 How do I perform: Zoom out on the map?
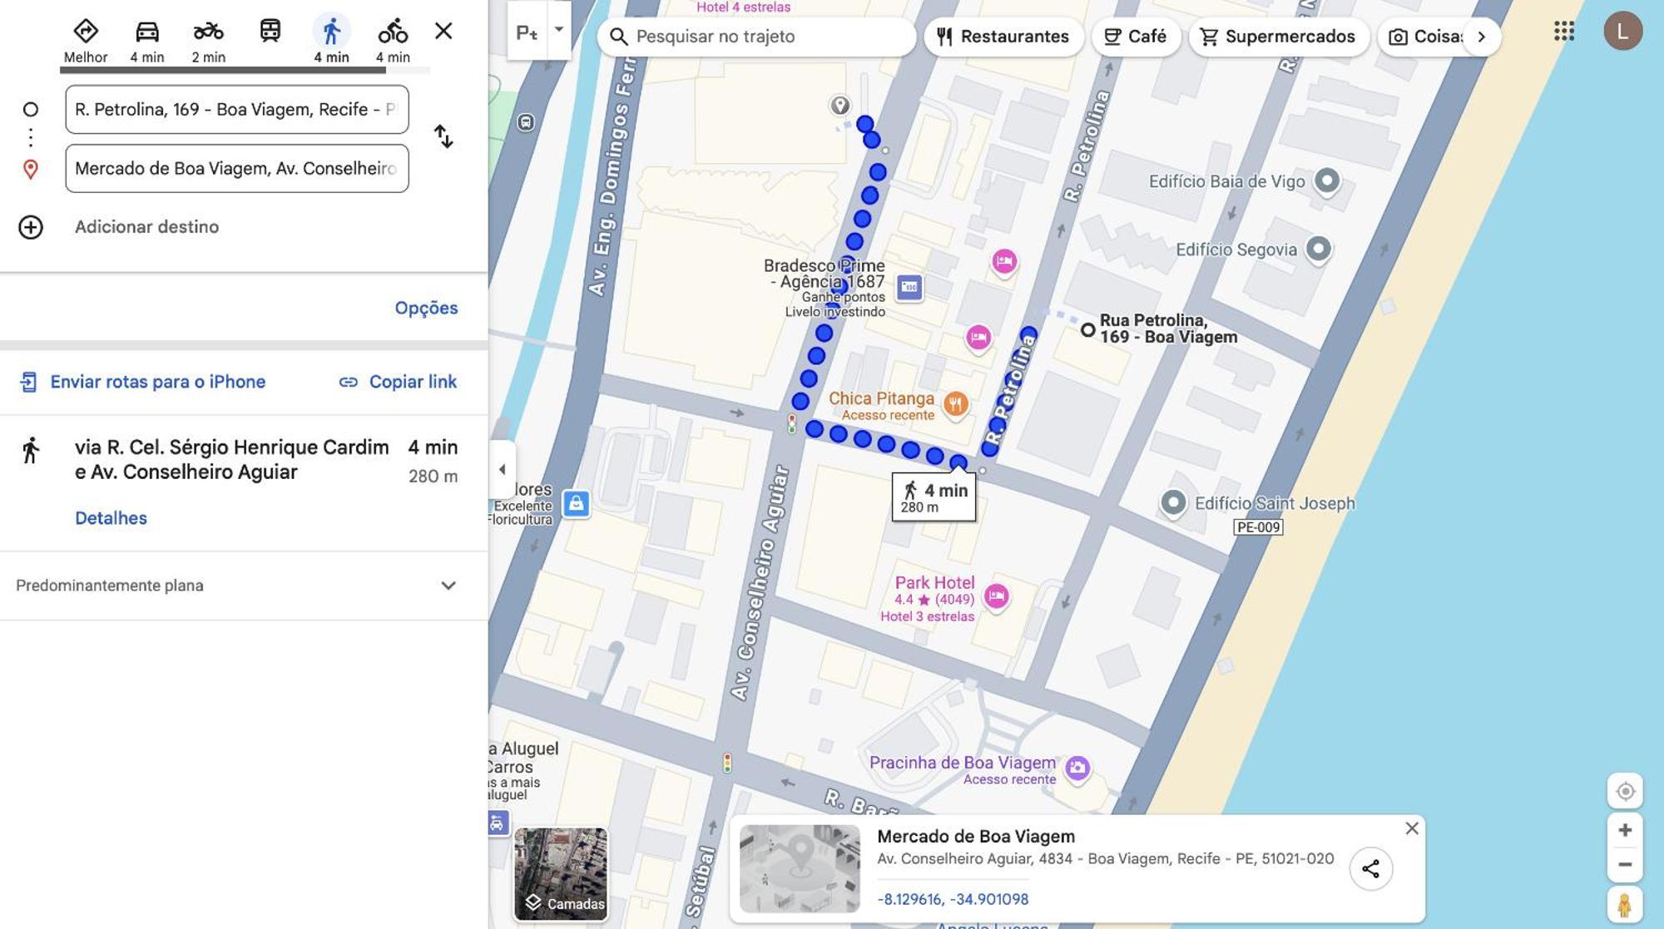1625,865
